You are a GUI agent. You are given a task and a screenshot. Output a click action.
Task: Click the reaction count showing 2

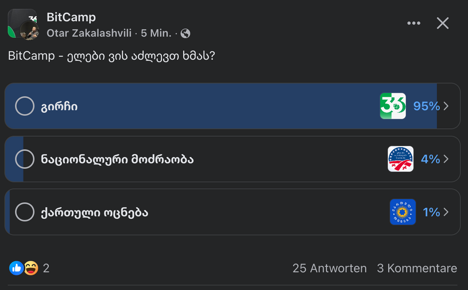46,268
